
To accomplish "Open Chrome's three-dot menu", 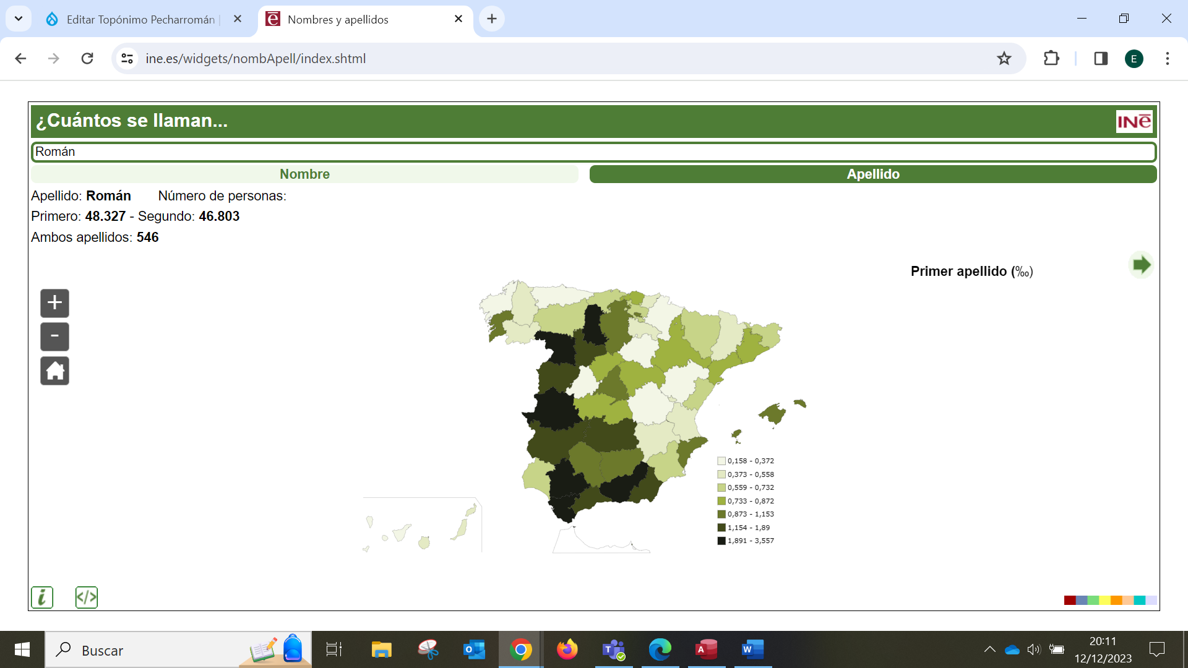I will click(1167, 59).
